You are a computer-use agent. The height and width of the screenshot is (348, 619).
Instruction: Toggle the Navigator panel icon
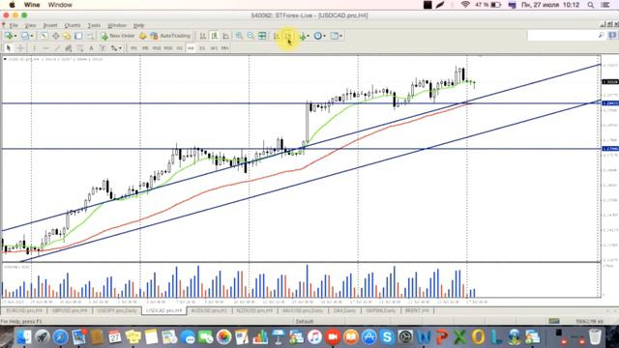pos(67,36)
